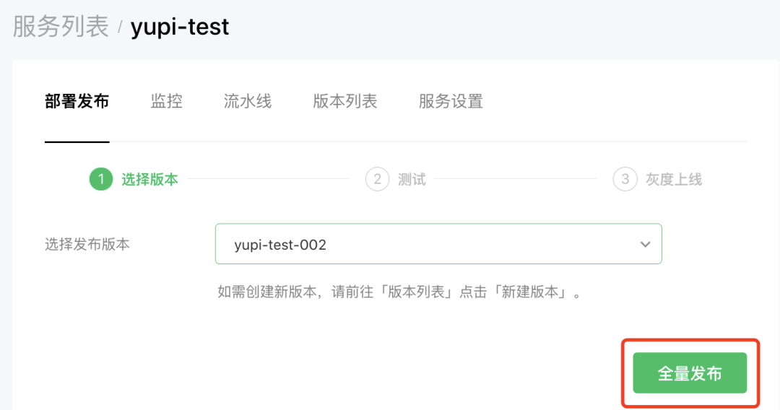Click the yupi-test breadcrumb title

click(x=180, y=27)
